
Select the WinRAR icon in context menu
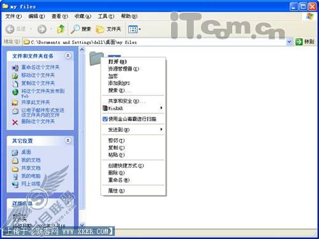click(x=105, y=108)
